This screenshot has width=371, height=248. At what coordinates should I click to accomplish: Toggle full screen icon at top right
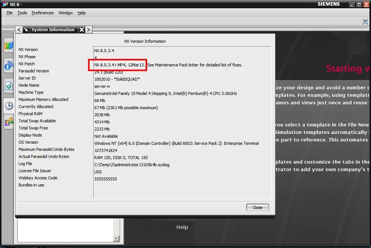click(x=365, y=22)
